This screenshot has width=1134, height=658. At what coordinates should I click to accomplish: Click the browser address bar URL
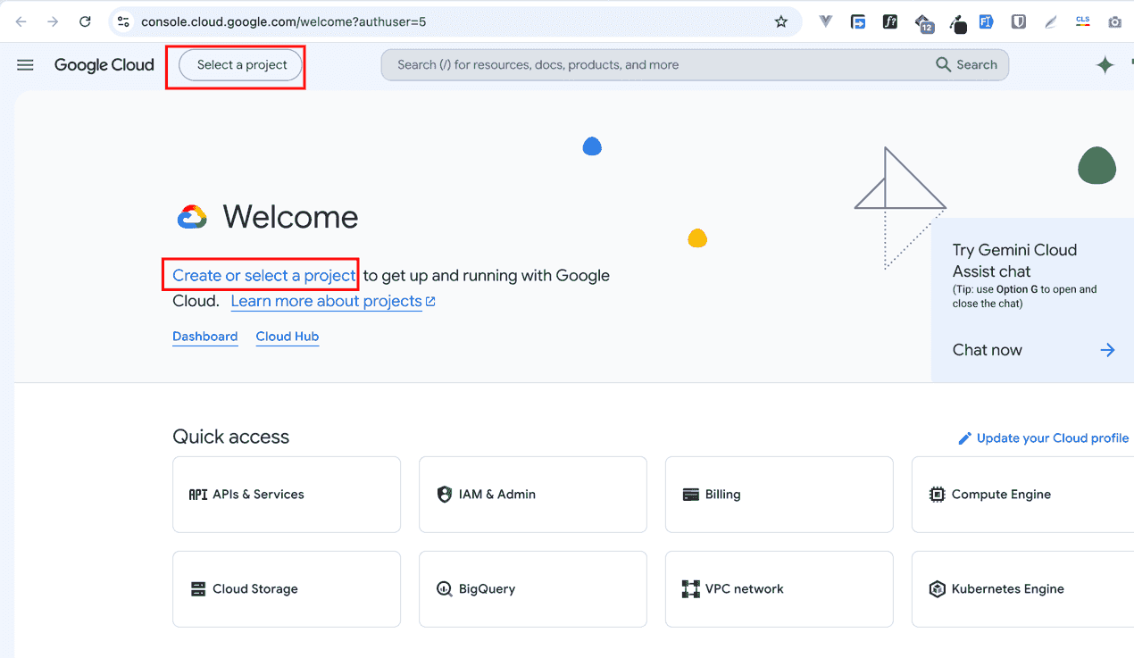click(283, 21)
